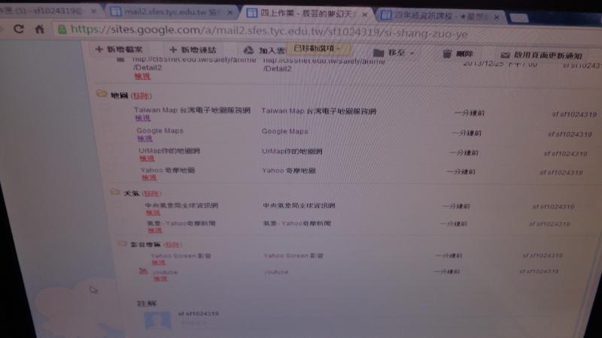Focus the sites.google.com address bar
The width and height of the screenshot is (602, 338).
coord(269,31)
